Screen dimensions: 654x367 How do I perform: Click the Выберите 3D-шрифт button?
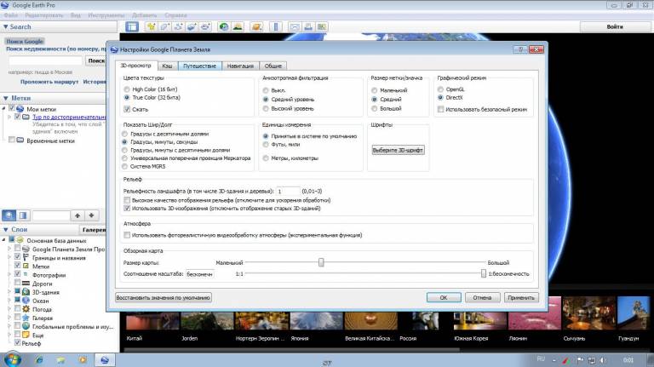click(x=398, y=150)
